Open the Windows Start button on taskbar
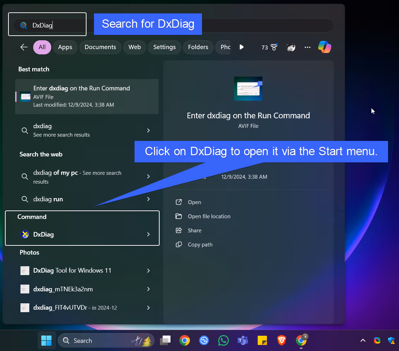399x351 pixels. pos(46,340)
